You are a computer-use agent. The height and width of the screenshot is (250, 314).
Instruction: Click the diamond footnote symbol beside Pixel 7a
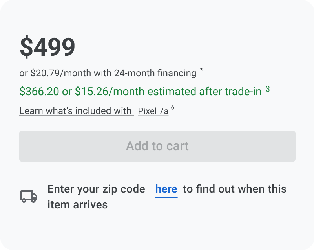(173, 108)
